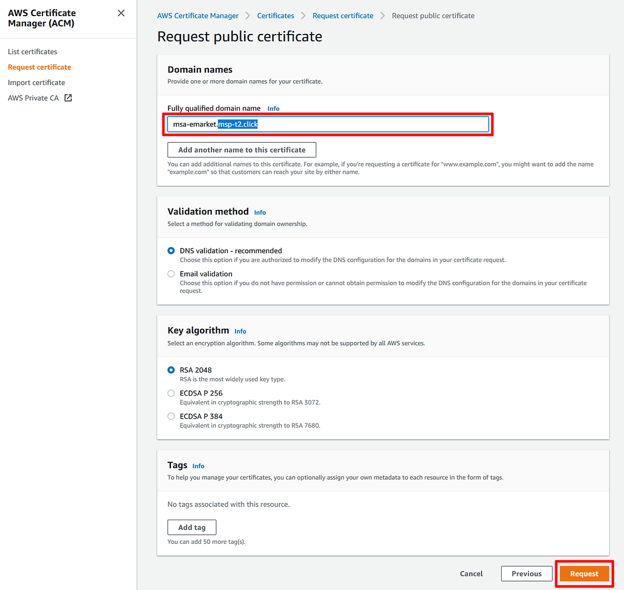Click 'Equivalent in cryptographic strength to RSA 3072.'
The width and height of the screenshot is (624, 590).
coord(250,402)
